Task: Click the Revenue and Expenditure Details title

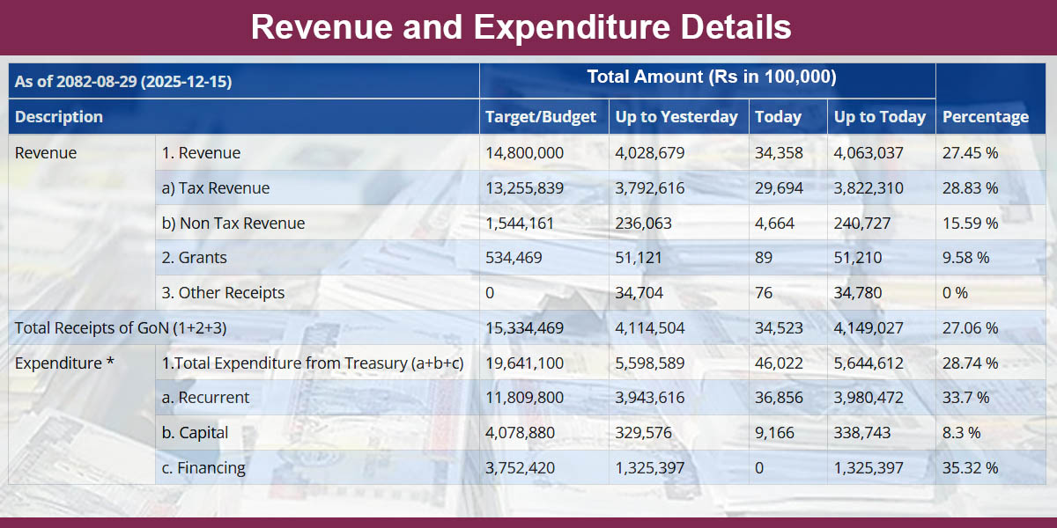Action: (528, 27)
